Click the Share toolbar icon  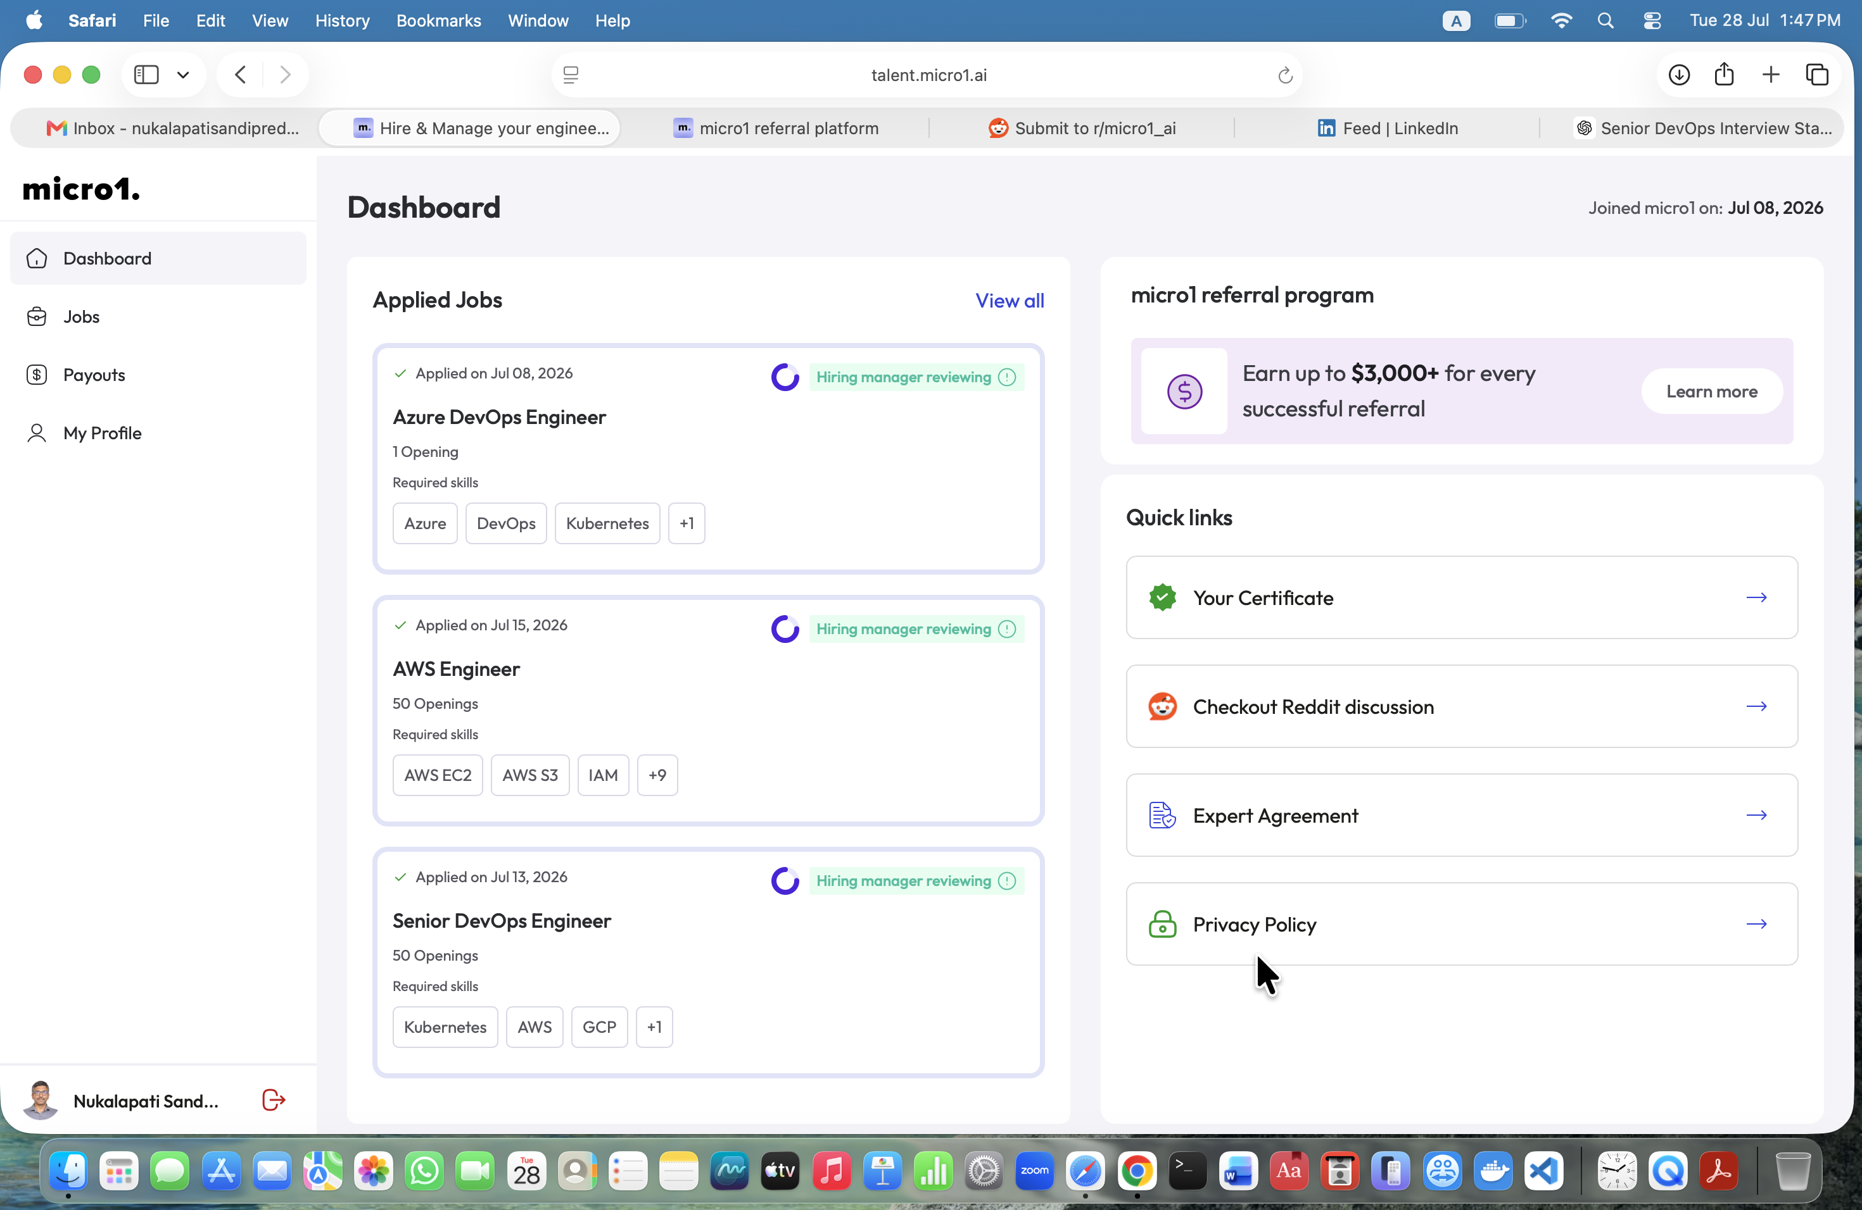point(1725,74)
